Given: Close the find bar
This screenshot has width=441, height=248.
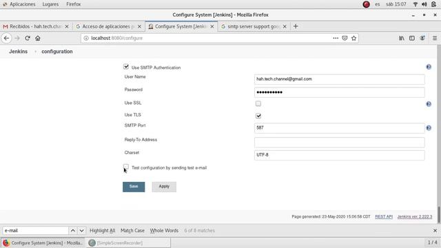Looking at the screenshot, I should click(x=435, y=231).
